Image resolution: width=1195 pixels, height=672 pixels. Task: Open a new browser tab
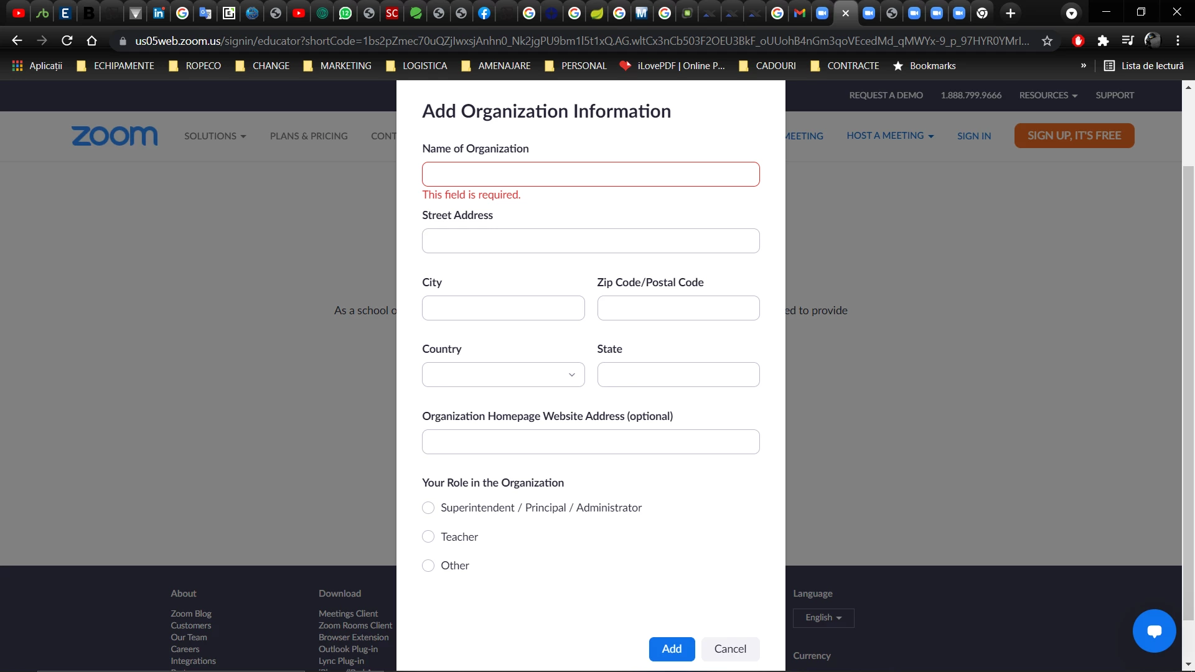[1010, 13]
